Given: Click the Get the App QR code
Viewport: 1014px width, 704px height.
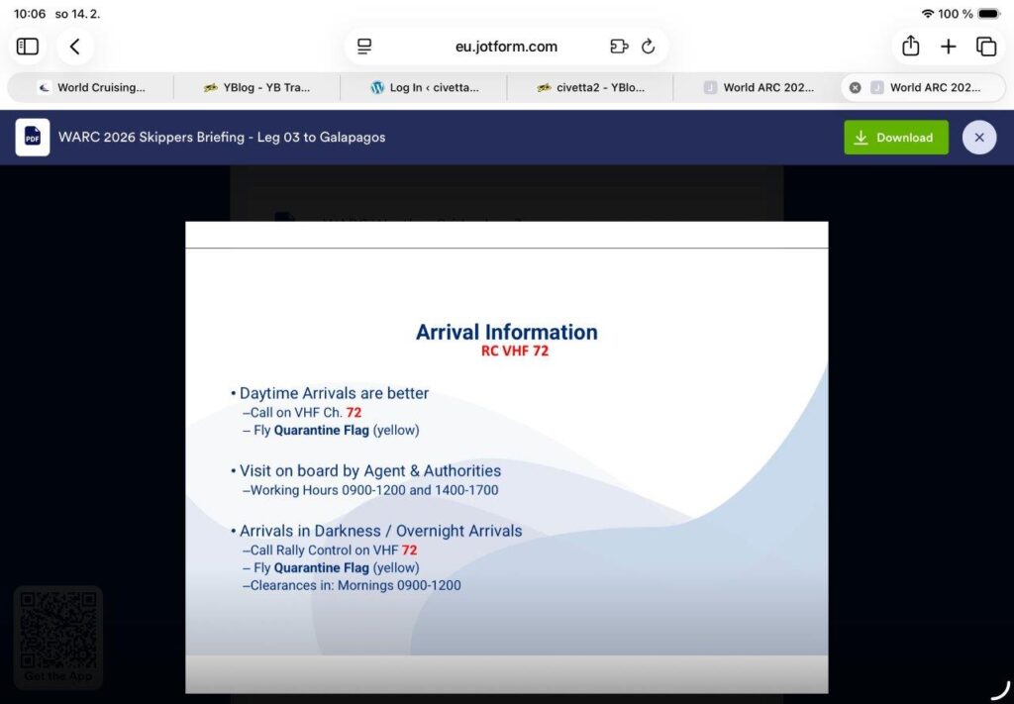Looking at the screenshot, I should click(x=58, y=634).
